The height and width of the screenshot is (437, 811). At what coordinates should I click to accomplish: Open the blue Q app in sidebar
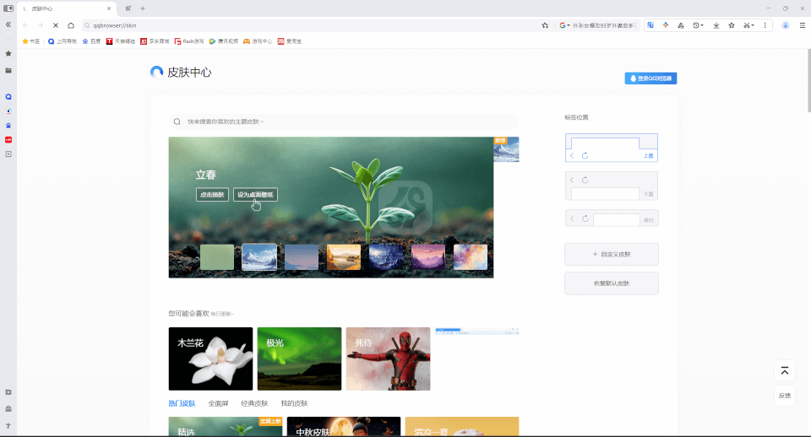click(8, 96)
